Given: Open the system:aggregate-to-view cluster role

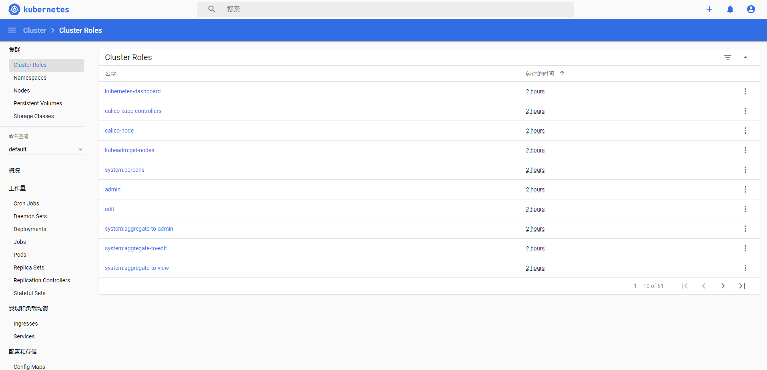Looking at the screenshot, I should [x=137, y=268].
